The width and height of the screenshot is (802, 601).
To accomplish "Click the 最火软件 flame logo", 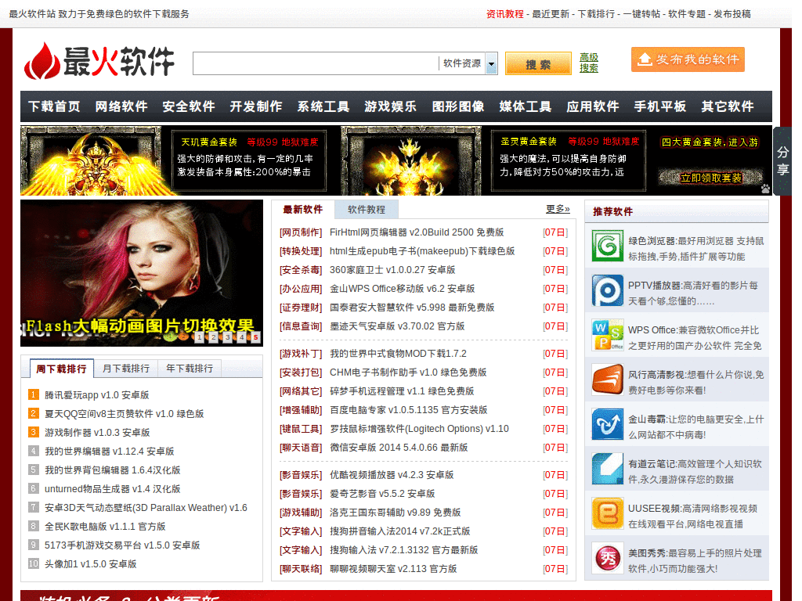I will pyautogui.click(x=99, y=61).
